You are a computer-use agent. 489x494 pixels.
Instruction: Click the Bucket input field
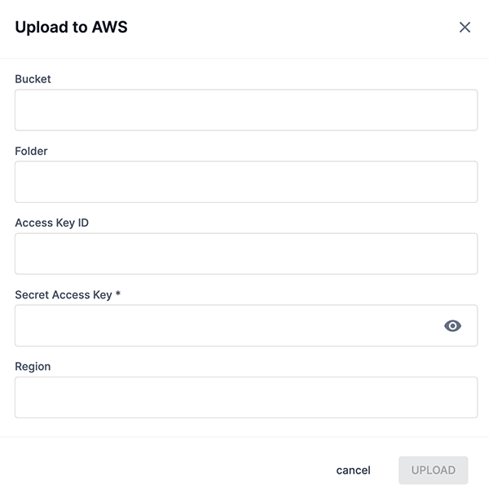pos(245,110)
